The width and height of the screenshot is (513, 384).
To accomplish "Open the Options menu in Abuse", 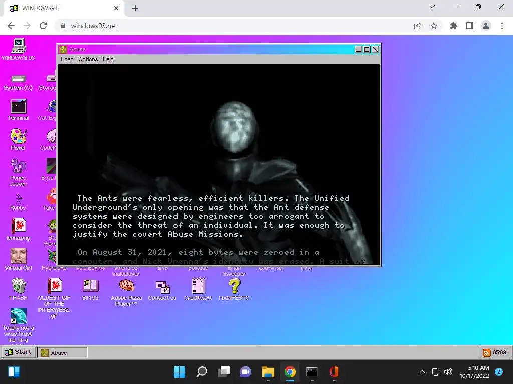I will point(88,59).
